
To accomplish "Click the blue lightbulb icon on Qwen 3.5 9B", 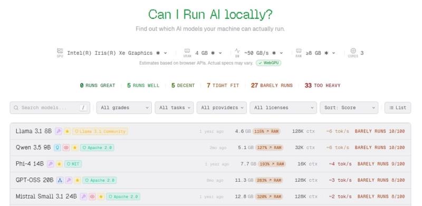I will coord(57,148).
